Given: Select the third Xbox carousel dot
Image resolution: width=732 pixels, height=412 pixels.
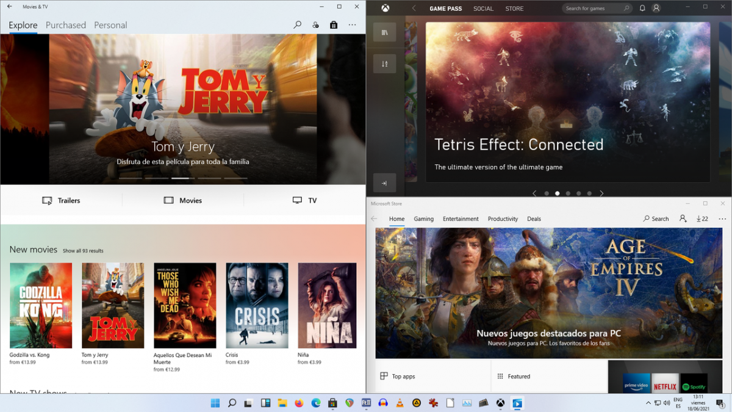Looking at the screenshot, I should click(568, 193).
